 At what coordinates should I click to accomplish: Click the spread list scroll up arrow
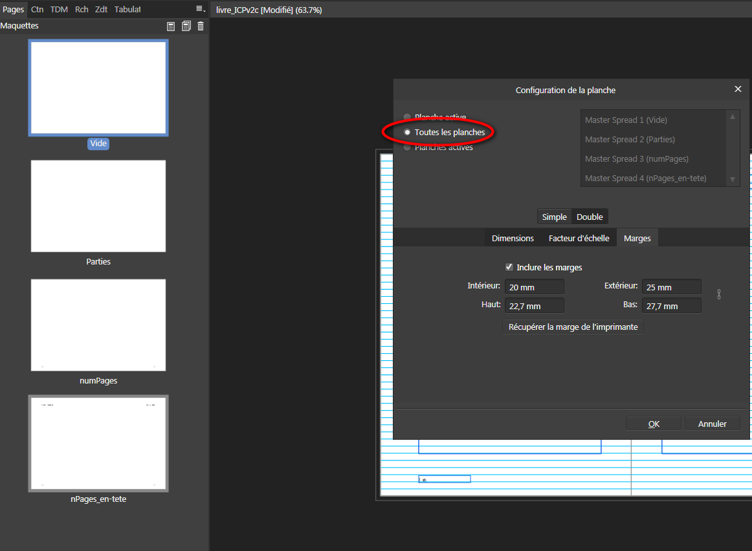click(733, 116)
